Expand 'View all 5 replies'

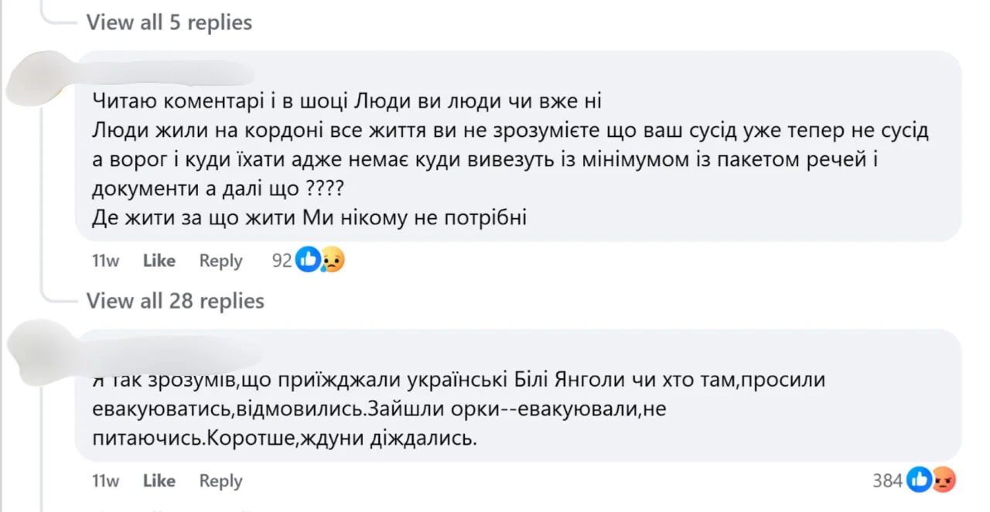click(169, 22)
